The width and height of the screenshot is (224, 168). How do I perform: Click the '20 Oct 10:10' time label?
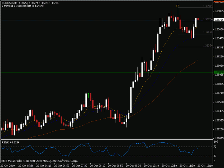152,165
